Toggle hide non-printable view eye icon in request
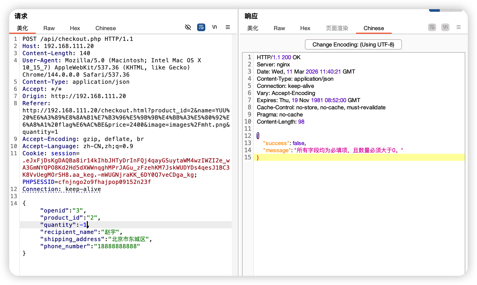Image resolution: width=477 pixels, height=285 pixels. pyautogui.click(x=188, y=27)
